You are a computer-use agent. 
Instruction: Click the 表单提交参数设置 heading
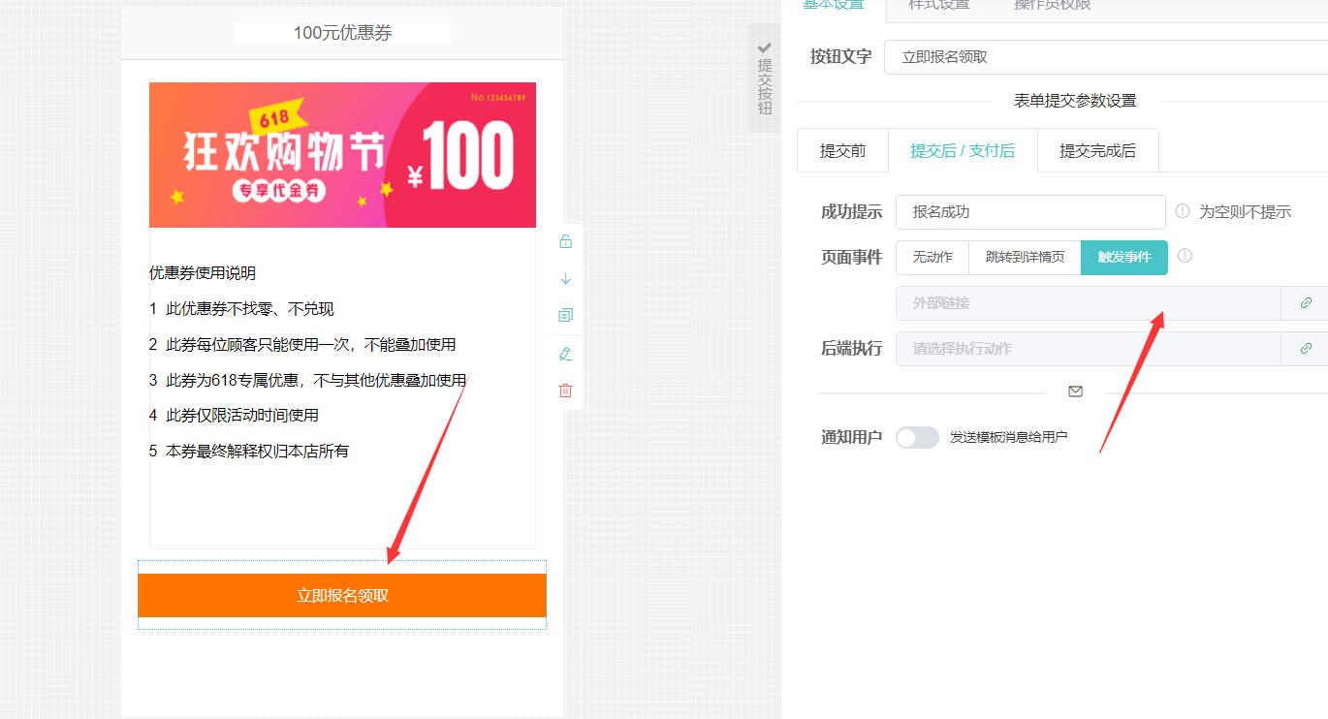tap(1075, 101)
